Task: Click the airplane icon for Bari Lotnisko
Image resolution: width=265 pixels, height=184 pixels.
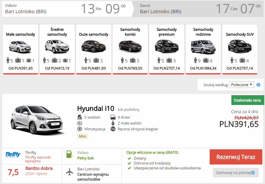Action: click(69, 172)
